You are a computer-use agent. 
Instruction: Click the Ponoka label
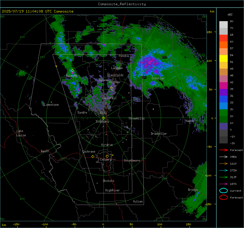point(124,56)
